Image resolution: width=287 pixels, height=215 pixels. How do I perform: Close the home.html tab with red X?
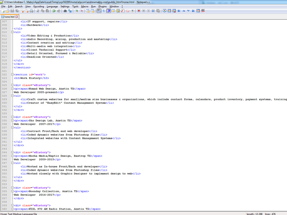pyautogui.click(x=17, y=17)
